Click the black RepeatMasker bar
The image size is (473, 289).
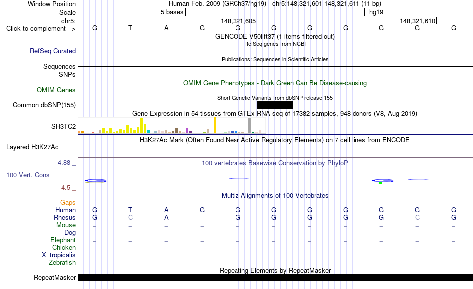point(275,277)
